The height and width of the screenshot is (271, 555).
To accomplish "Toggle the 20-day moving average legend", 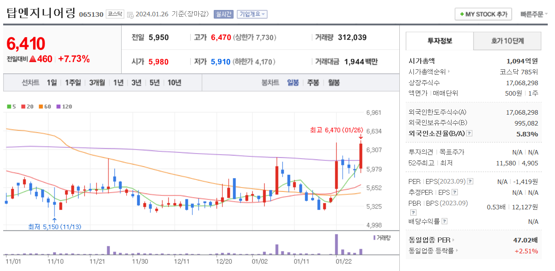I will [x=27, y=107].
